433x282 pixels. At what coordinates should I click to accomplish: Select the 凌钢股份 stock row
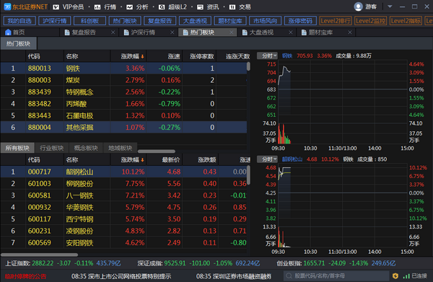123,231
